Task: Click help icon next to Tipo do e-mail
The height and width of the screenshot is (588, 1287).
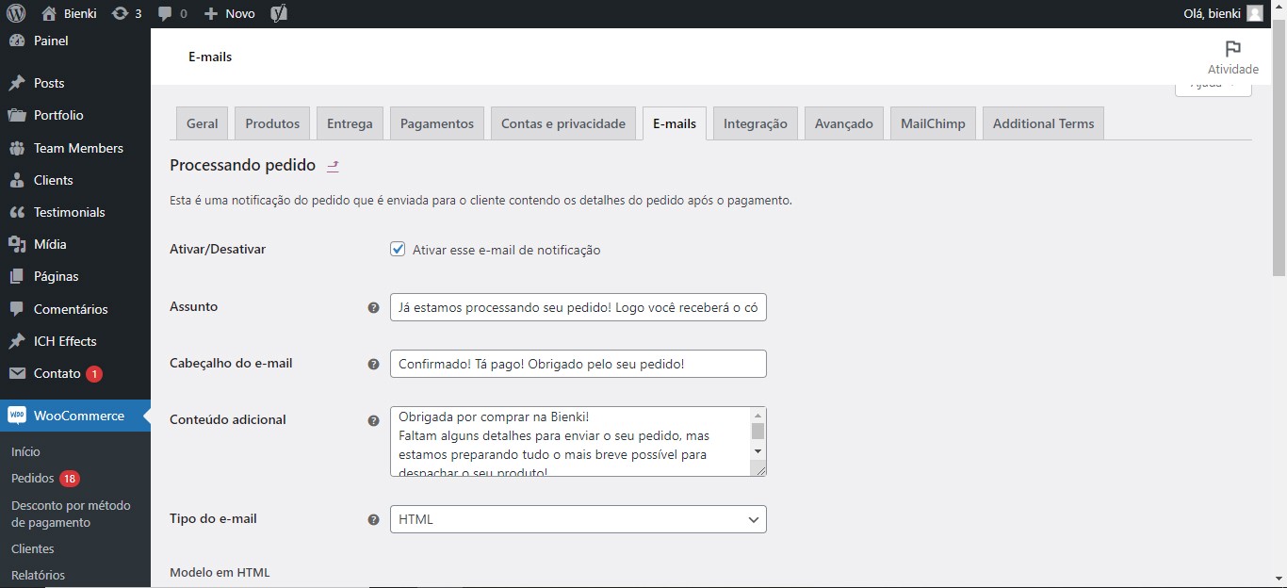Action: pos(373,519)
